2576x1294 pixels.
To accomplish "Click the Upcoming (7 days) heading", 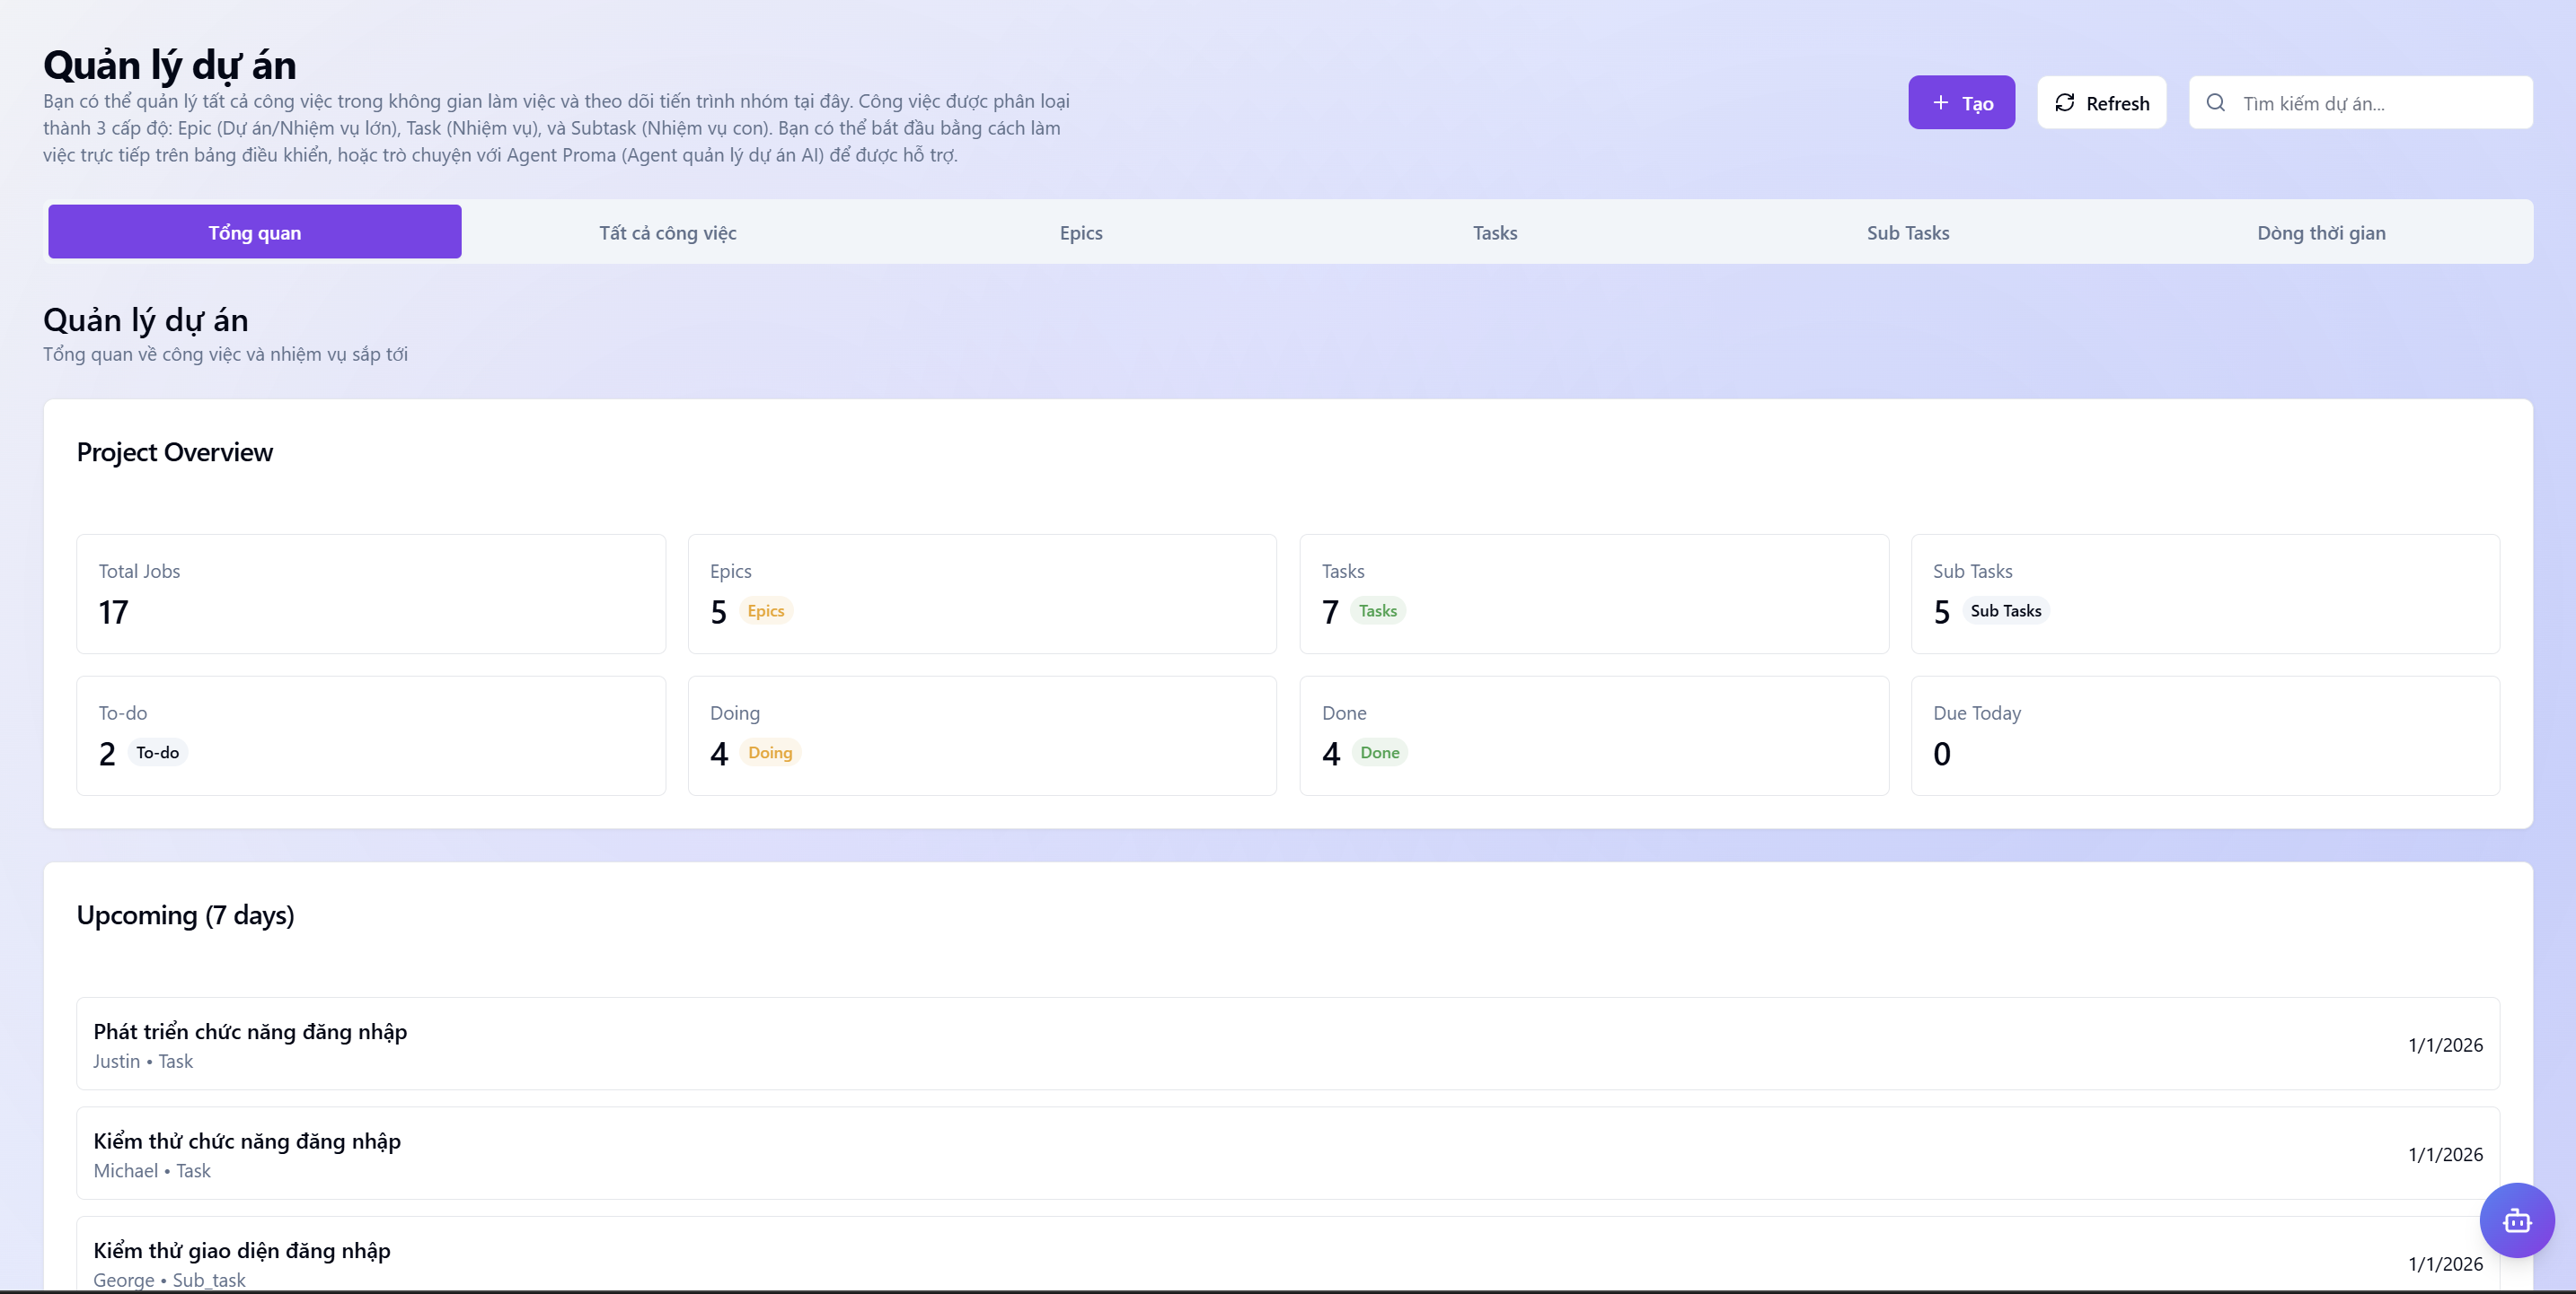I will coord(185,915).
